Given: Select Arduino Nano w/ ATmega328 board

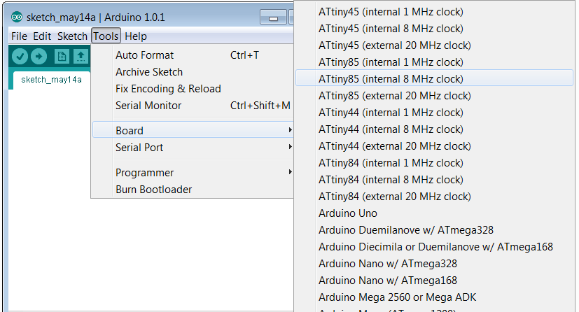Looking at the screenshot, I should click(434, 264).
